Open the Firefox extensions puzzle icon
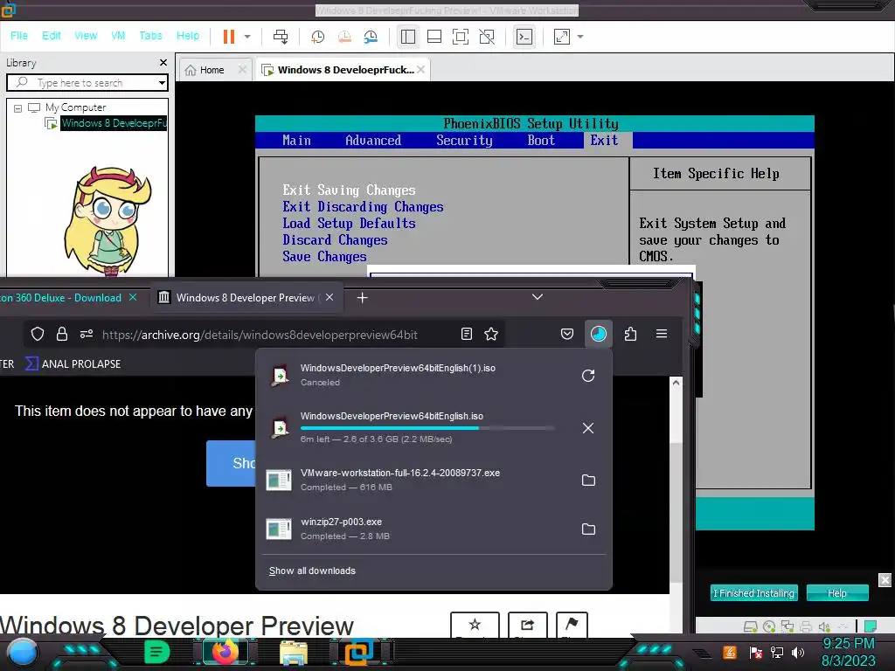 tap(630, 334)
